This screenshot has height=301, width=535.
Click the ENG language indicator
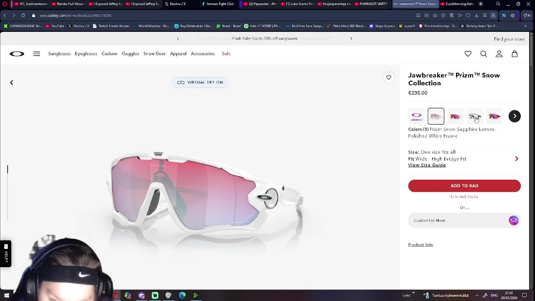[x=494, y=295]
